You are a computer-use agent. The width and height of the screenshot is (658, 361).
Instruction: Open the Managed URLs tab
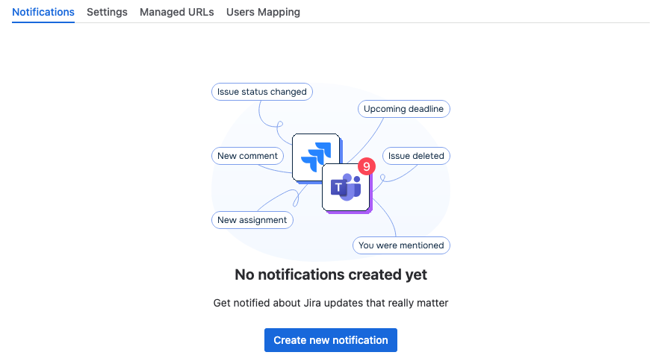177,12
